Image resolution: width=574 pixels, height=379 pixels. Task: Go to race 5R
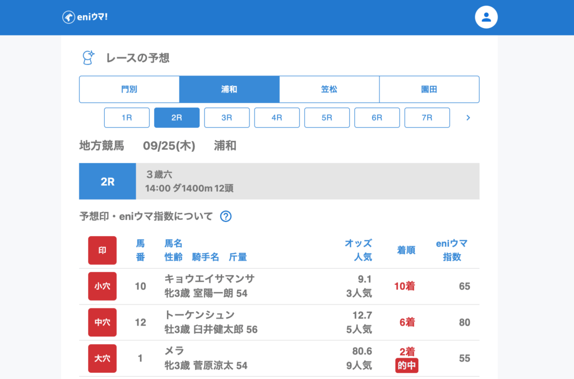[x=327, y=118]
